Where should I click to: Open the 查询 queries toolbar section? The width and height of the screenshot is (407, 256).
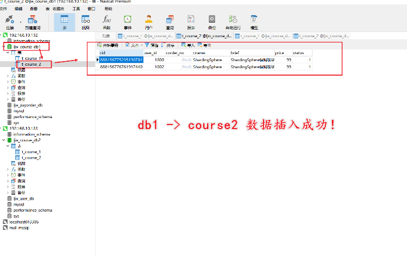pos(170,22)
